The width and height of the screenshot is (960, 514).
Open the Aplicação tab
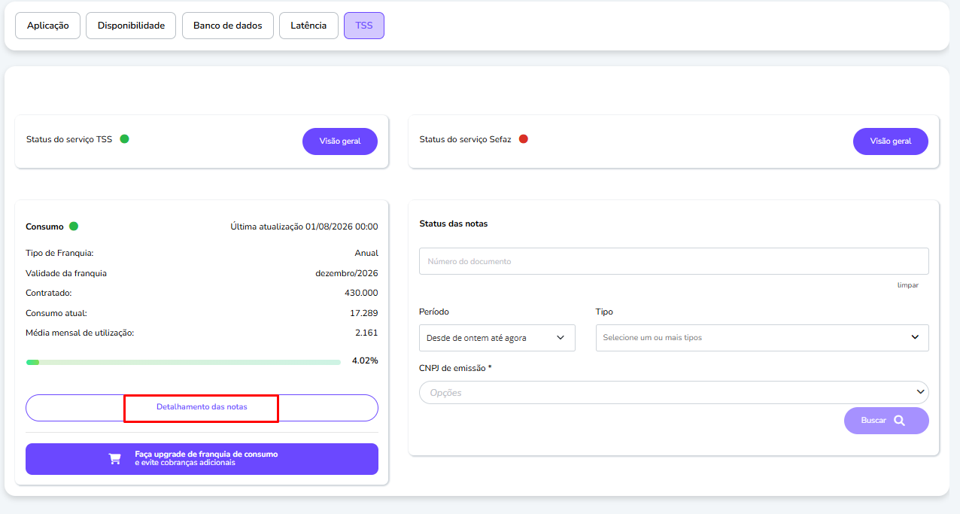[47, 26]
